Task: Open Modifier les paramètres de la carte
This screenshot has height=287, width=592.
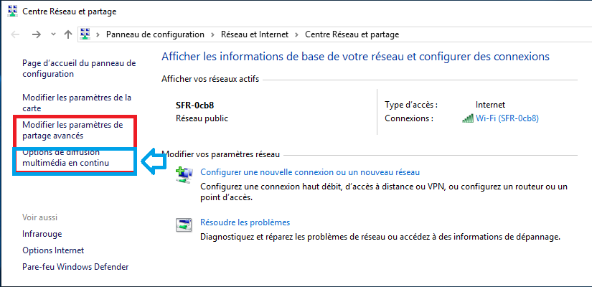Action: point(77,103)
